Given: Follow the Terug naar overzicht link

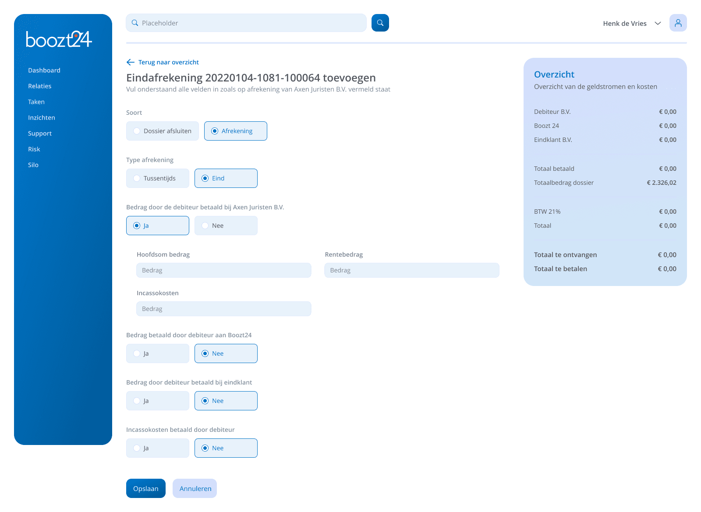Looking at the screenshot, I should pos(168,62).
